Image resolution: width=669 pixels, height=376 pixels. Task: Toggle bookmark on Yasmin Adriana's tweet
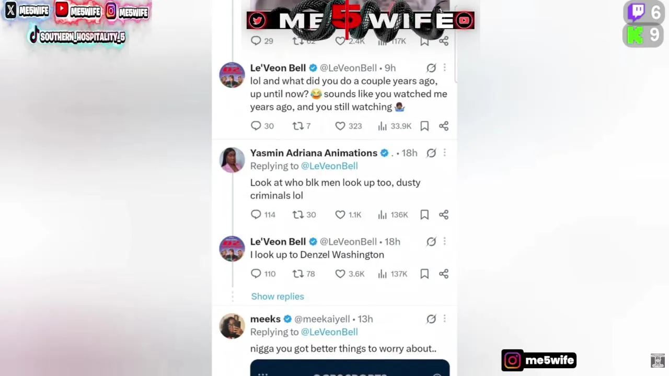[424, 215]
